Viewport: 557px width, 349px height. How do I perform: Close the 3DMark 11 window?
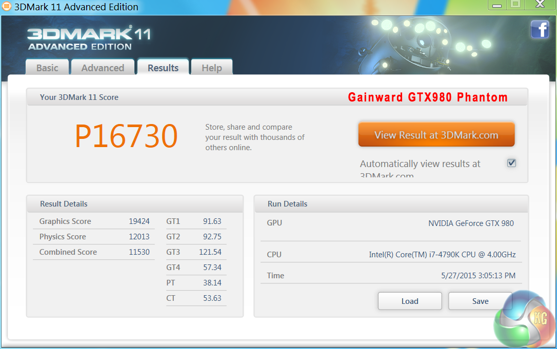pyautogui.click(x=540, y=5)
